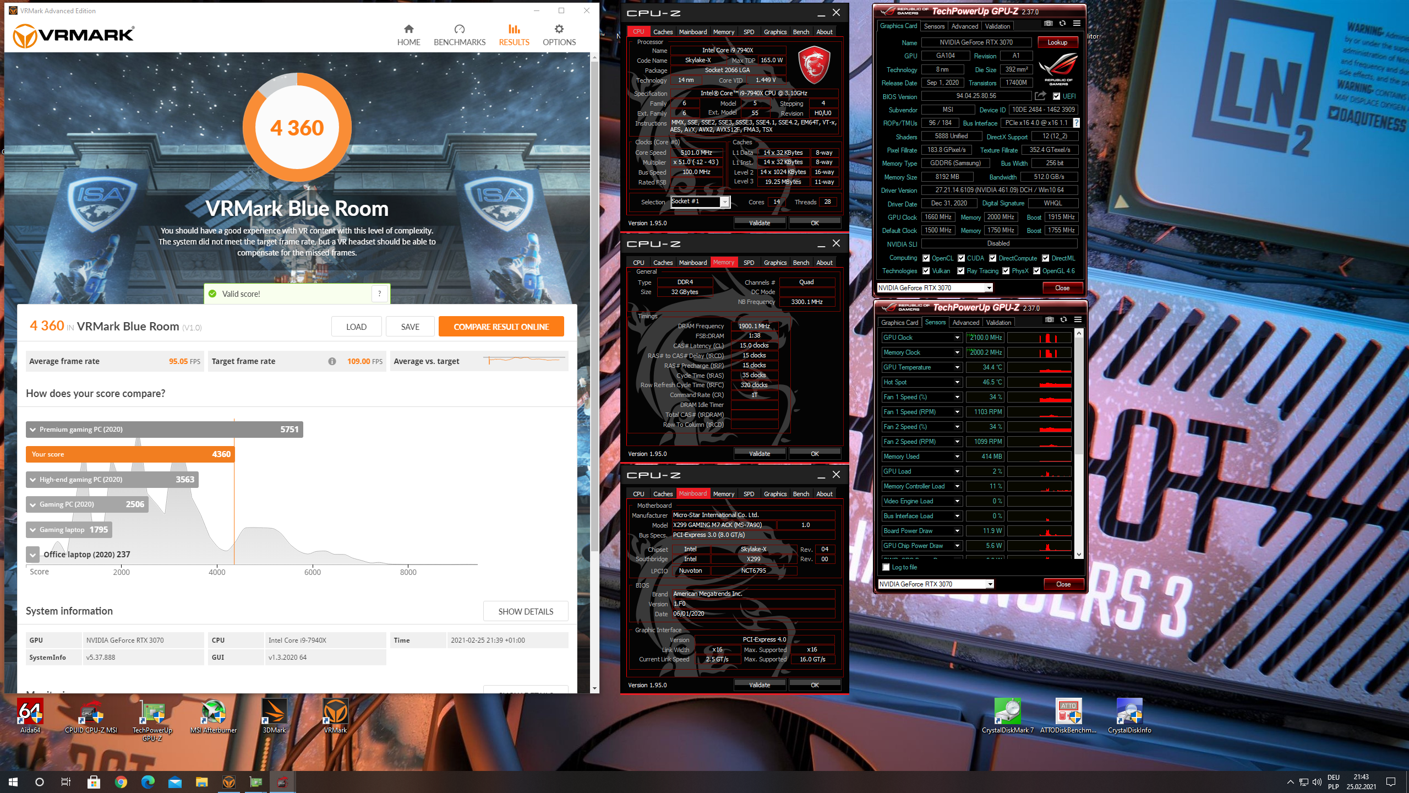
Task: Open the RESULTS bar-chart icon
Action: [x=514, y=29]
